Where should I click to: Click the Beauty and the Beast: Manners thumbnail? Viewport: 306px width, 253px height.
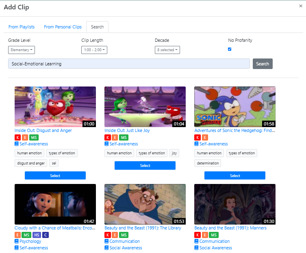235,204
